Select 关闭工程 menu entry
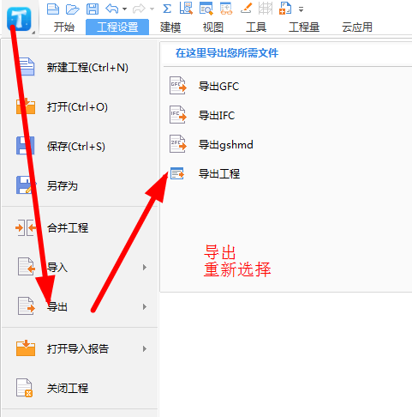The width and height of the screenshot is (412, 417). pyautogui.click(x=80, y=388)
